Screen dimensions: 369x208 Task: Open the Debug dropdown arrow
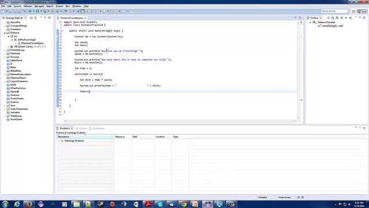33,11
